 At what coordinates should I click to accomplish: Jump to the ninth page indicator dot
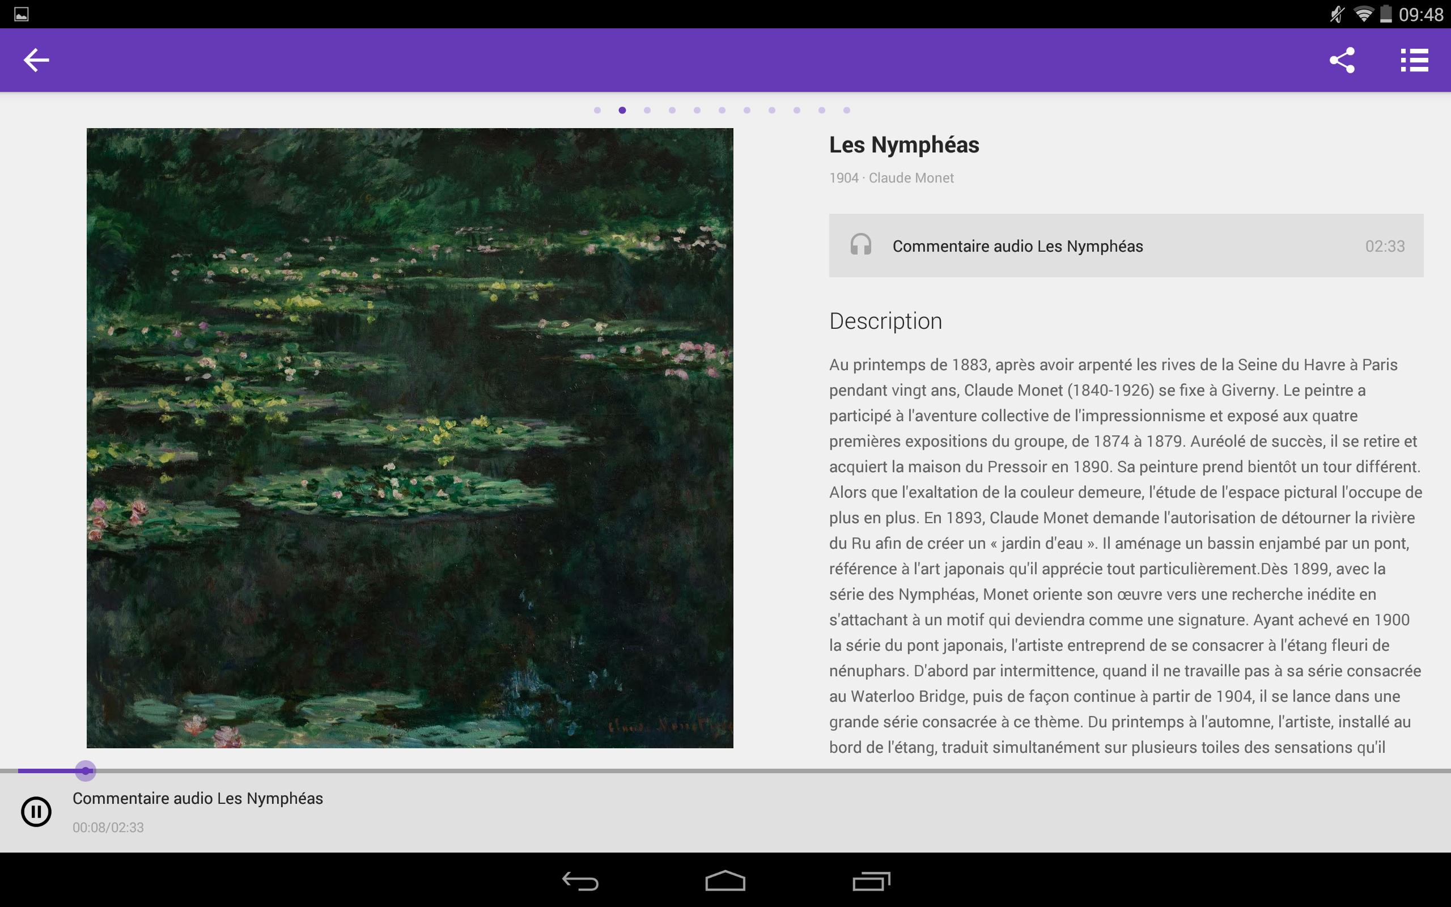pyautogui.click(x=797, y=111)
